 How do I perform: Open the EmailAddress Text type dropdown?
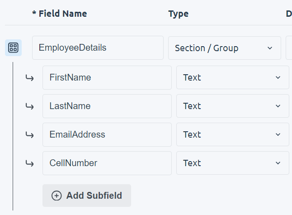(x=232, y=134)
